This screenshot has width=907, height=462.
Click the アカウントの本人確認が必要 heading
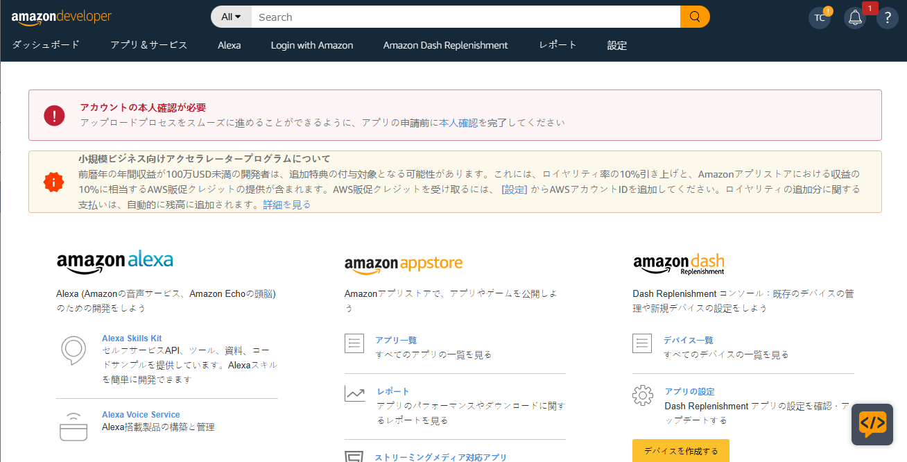pyautogui.click(x=144, y=108)
